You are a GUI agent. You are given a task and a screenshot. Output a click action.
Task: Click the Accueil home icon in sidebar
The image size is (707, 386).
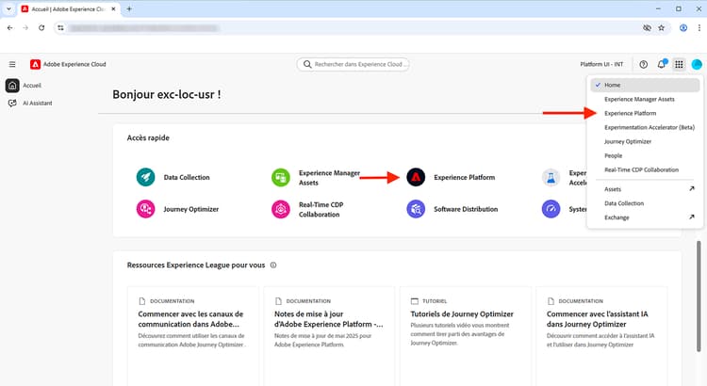[x=12, y=85]
